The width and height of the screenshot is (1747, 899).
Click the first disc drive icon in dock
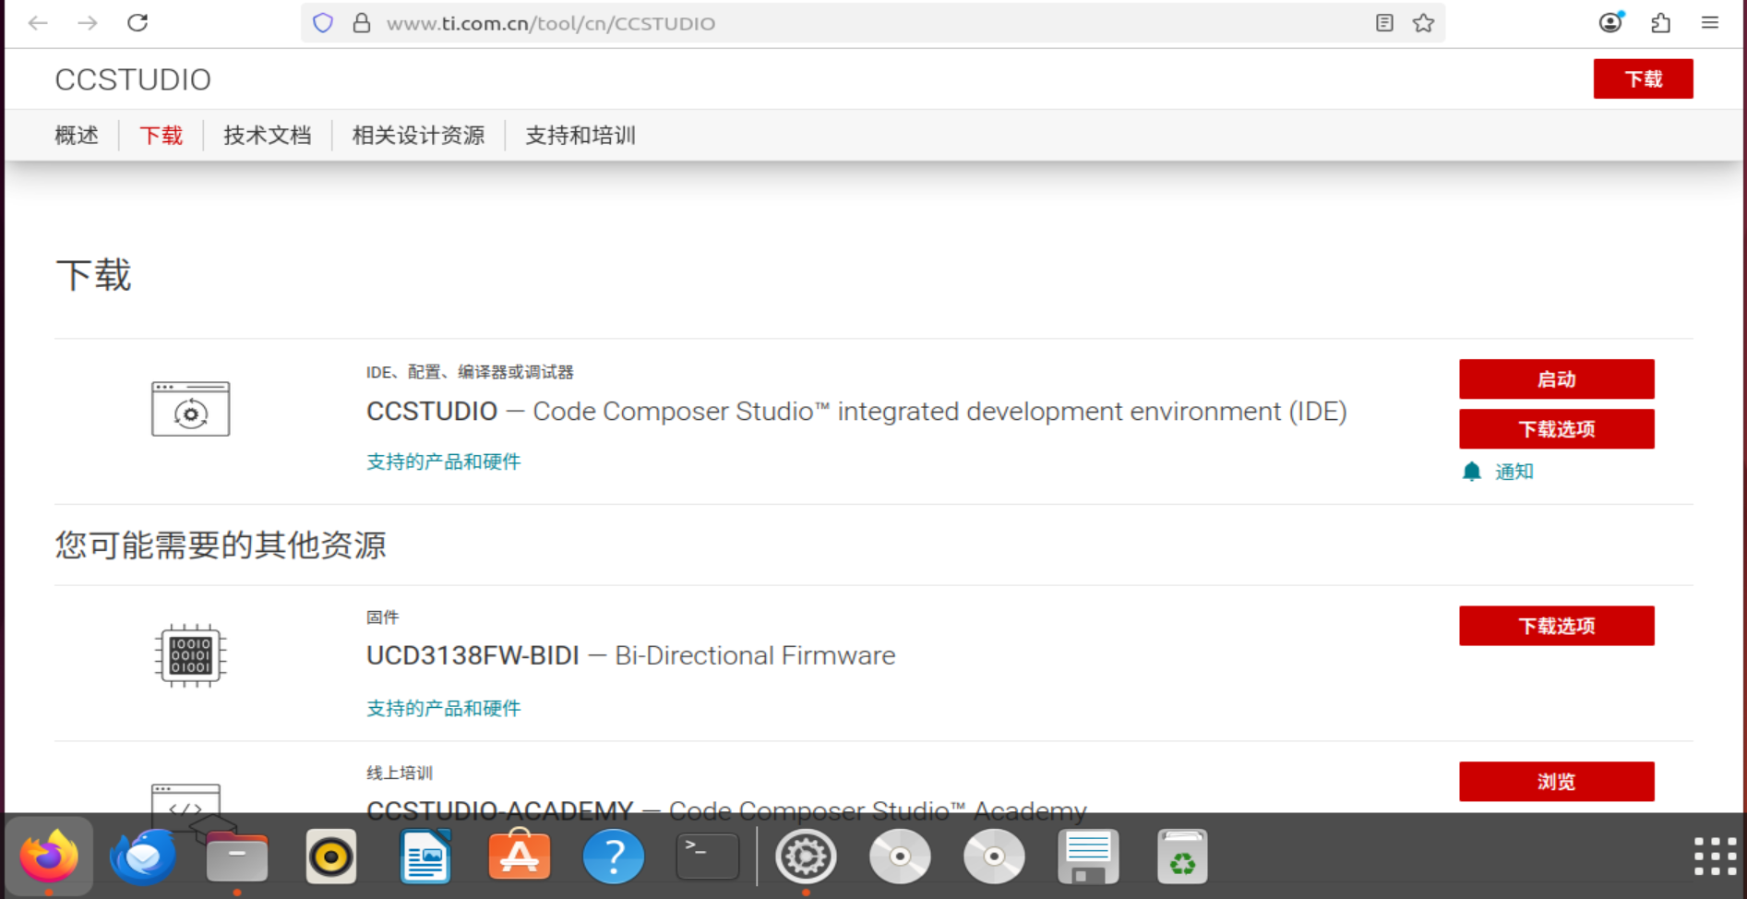tap(900, 857)
